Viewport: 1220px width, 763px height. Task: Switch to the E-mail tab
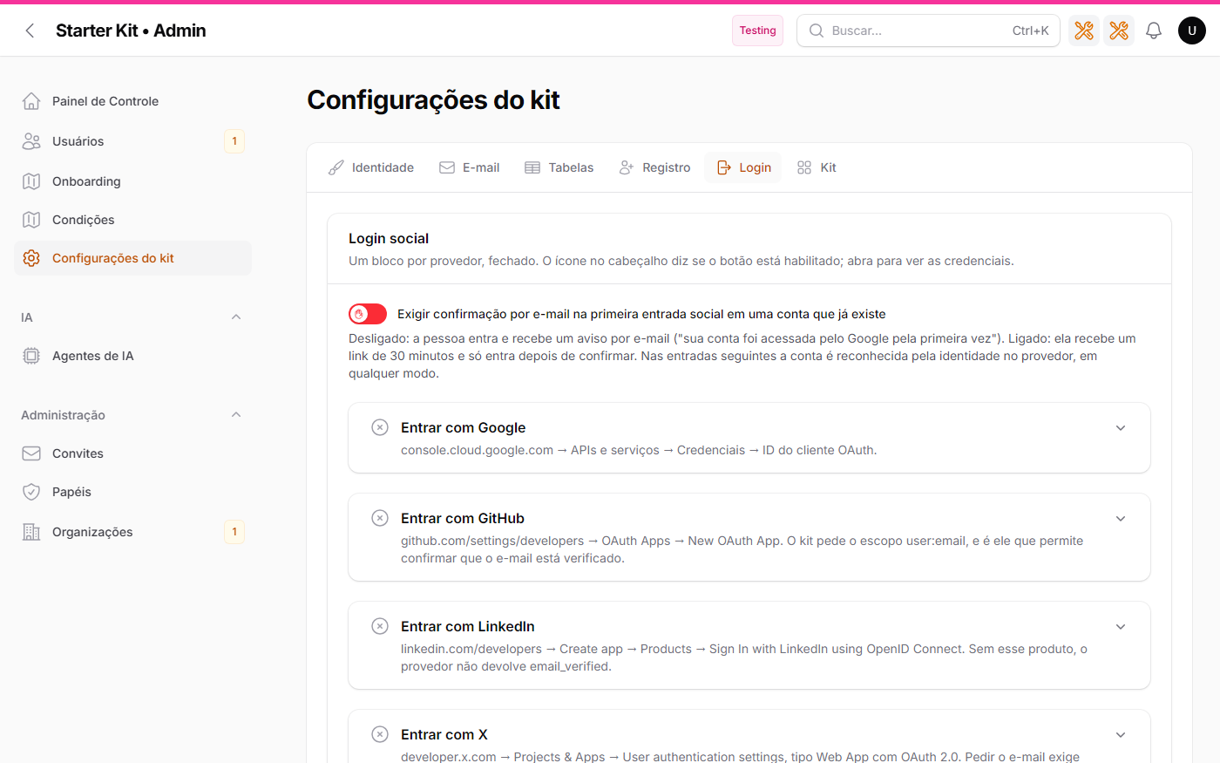[x=470, y=167]
